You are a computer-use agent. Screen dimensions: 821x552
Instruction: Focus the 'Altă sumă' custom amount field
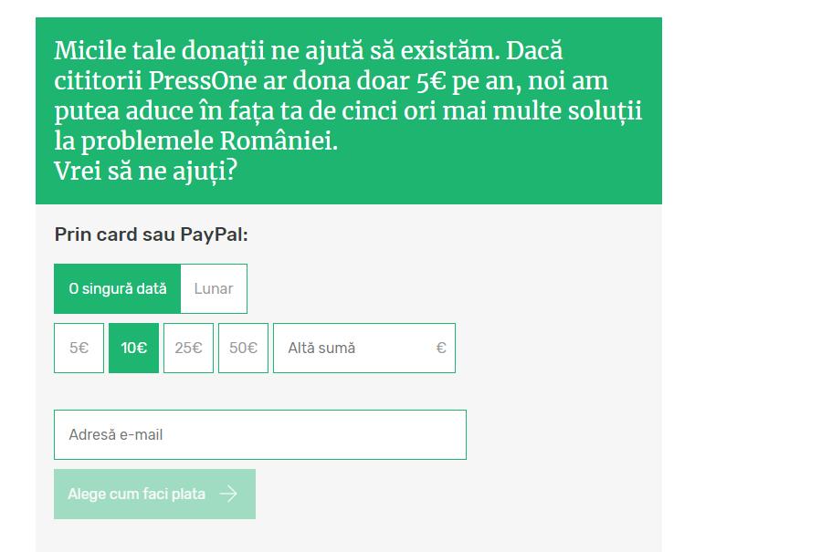click(x=352, y=348)
